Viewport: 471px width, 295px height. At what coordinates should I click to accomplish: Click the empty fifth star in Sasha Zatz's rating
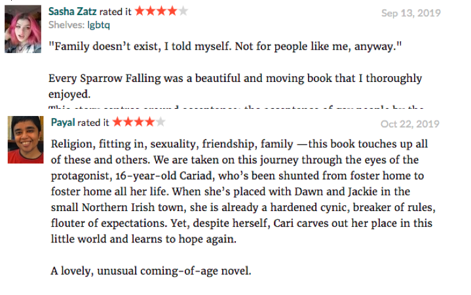pos(183,11)
